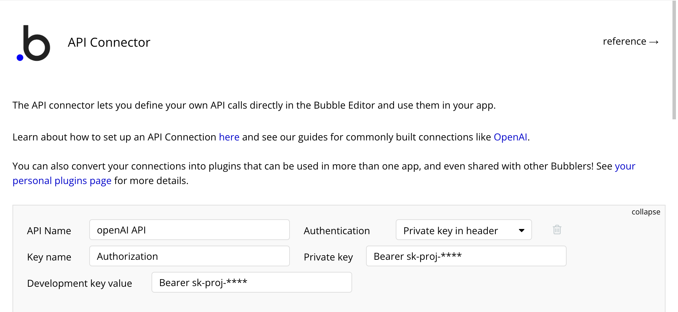Click the Private key label

pyautogui.click(x=328, y=257)
